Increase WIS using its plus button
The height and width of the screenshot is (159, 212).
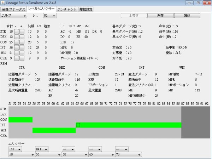pyautogui.click(x=22, y=53)
